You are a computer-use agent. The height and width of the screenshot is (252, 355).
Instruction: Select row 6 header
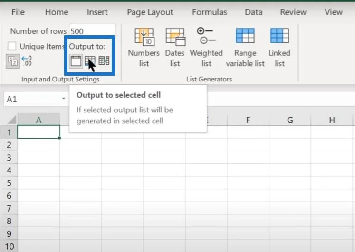click(x=9, y=196)
